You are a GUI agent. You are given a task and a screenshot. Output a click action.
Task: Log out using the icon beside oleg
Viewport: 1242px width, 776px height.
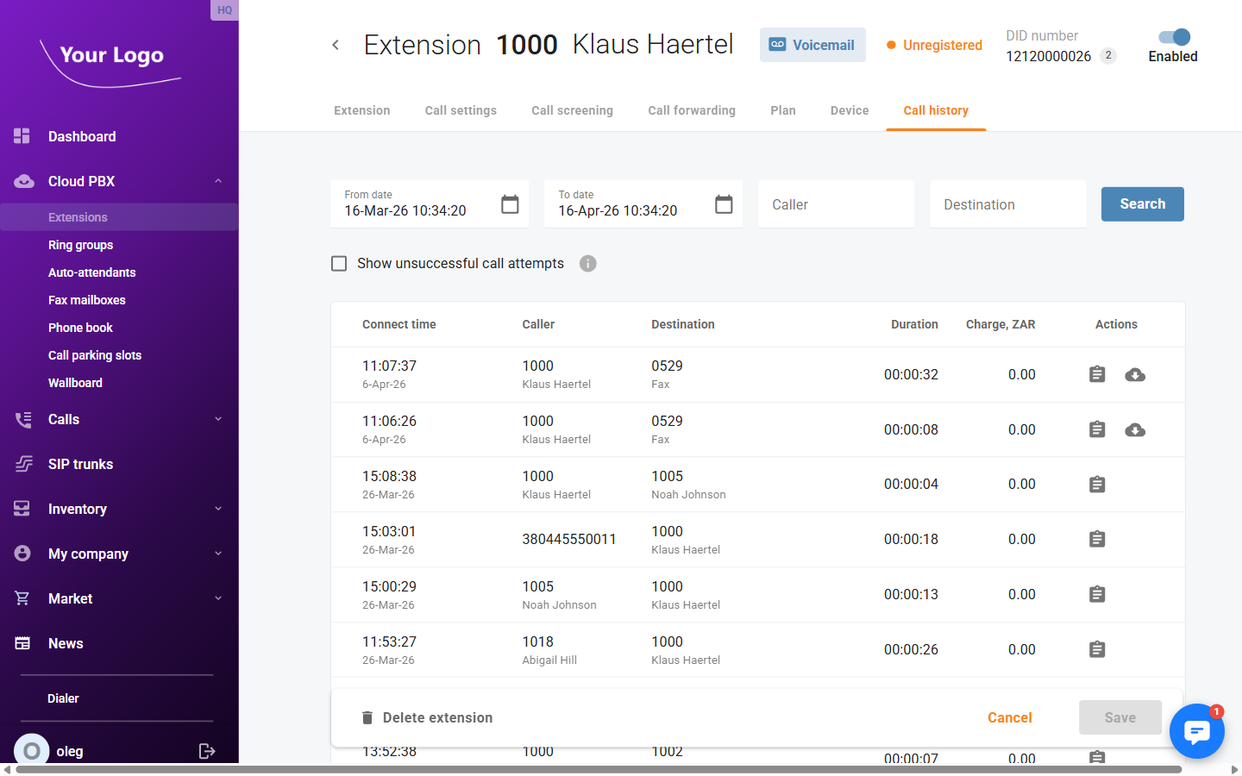click(207, 750)
